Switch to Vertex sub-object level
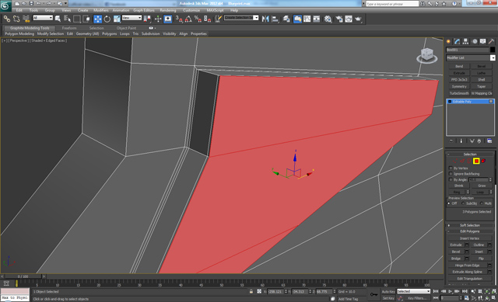The image size is (498, 302). click(454, 161)
